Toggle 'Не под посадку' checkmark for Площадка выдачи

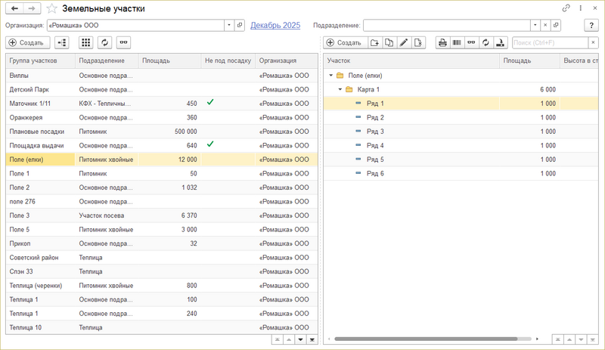210,144
